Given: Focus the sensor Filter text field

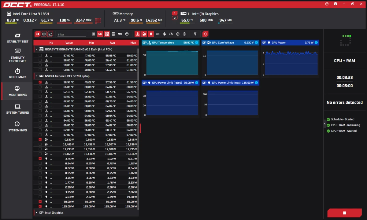Looking at the screenshot, I should point(72,35).
